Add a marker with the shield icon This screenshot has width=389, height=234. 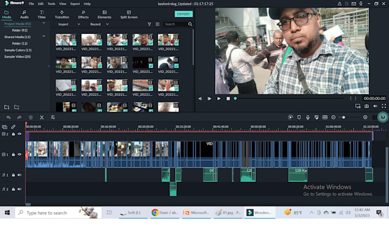click(x=299, y=117)
